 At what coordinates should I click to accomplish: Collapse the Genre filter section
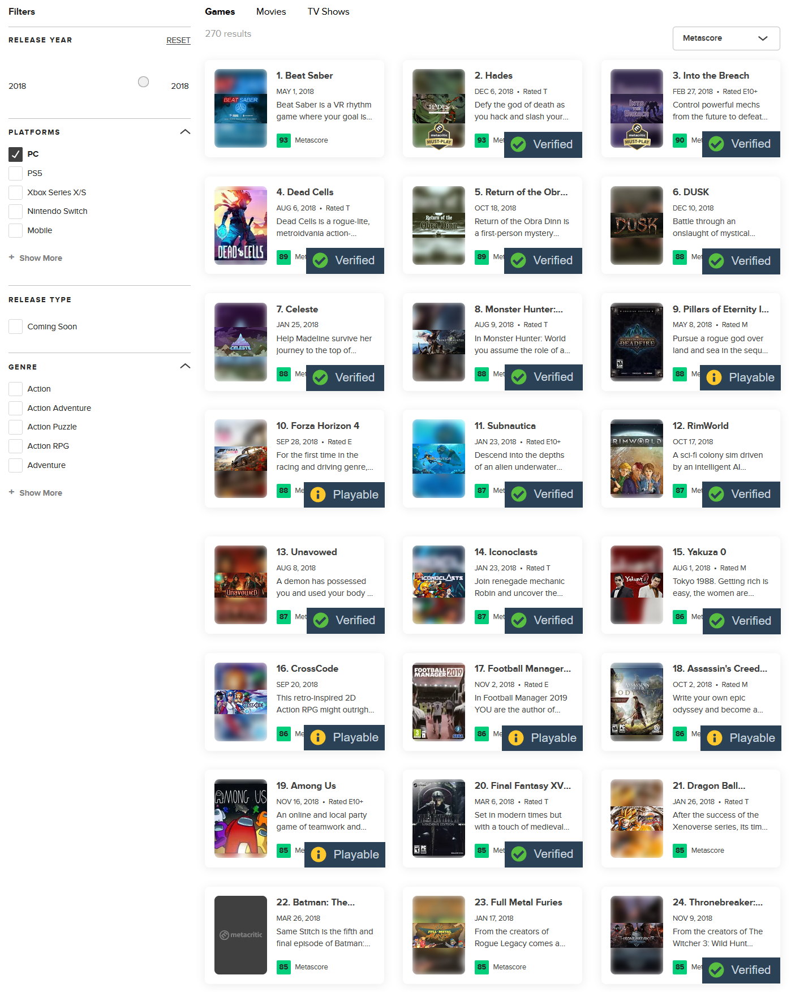tap(185, 366)
